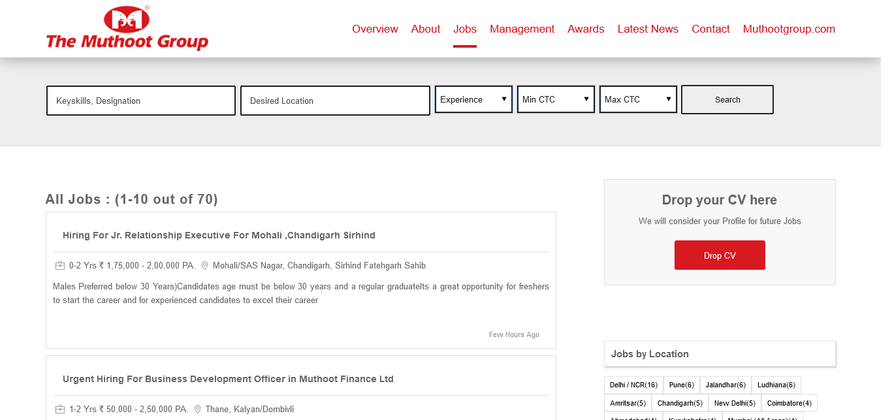892x420 pixels.
Task: Click briefcase icon on Jr. Relationship Executive job
Action: pos(60,266)
